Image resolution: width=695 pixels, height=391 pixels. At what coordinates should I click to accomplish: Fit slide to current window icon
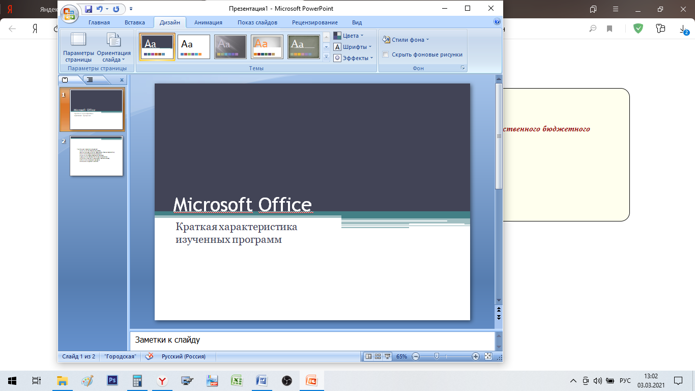tap(488, 356)
